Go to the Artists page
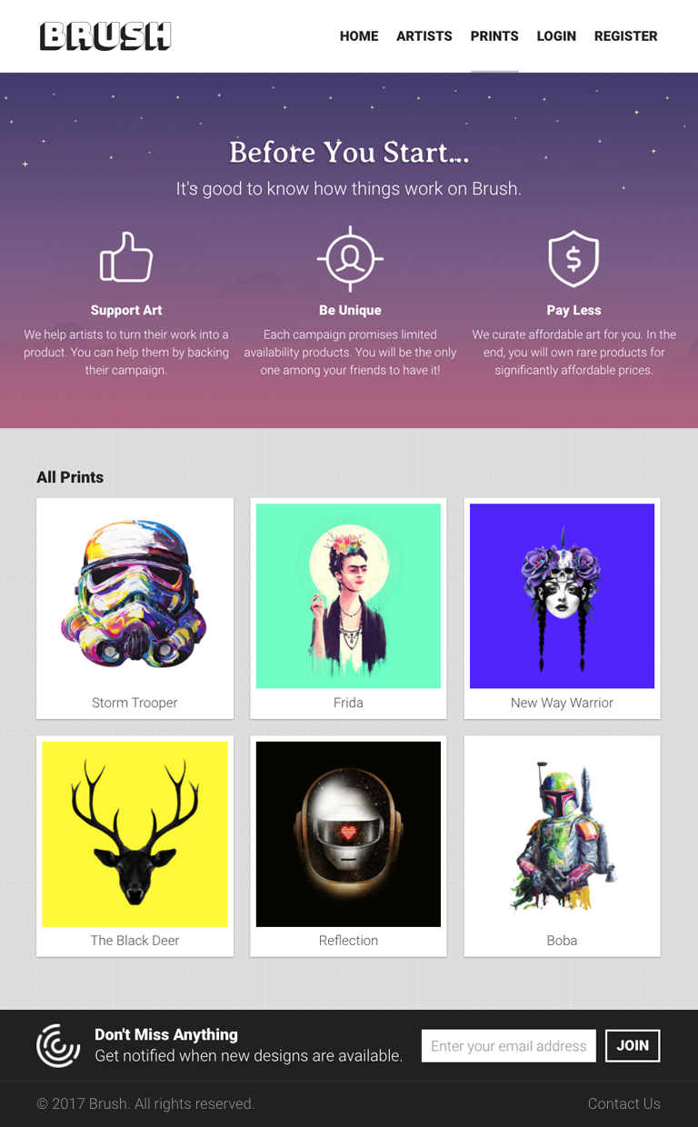 pyautogui.click(x=424, y=36)
